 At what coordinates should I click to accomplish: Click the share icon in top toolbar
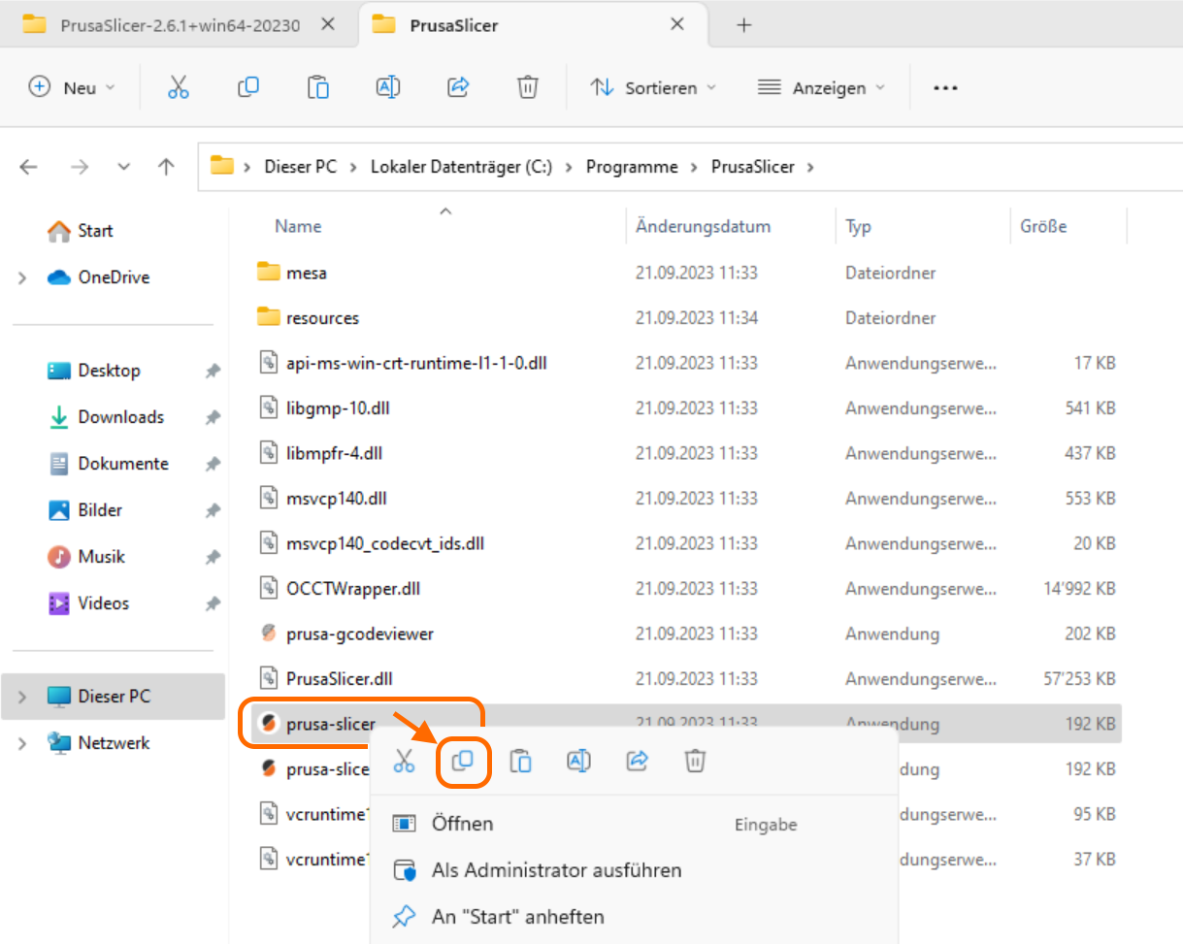point(458,87)
